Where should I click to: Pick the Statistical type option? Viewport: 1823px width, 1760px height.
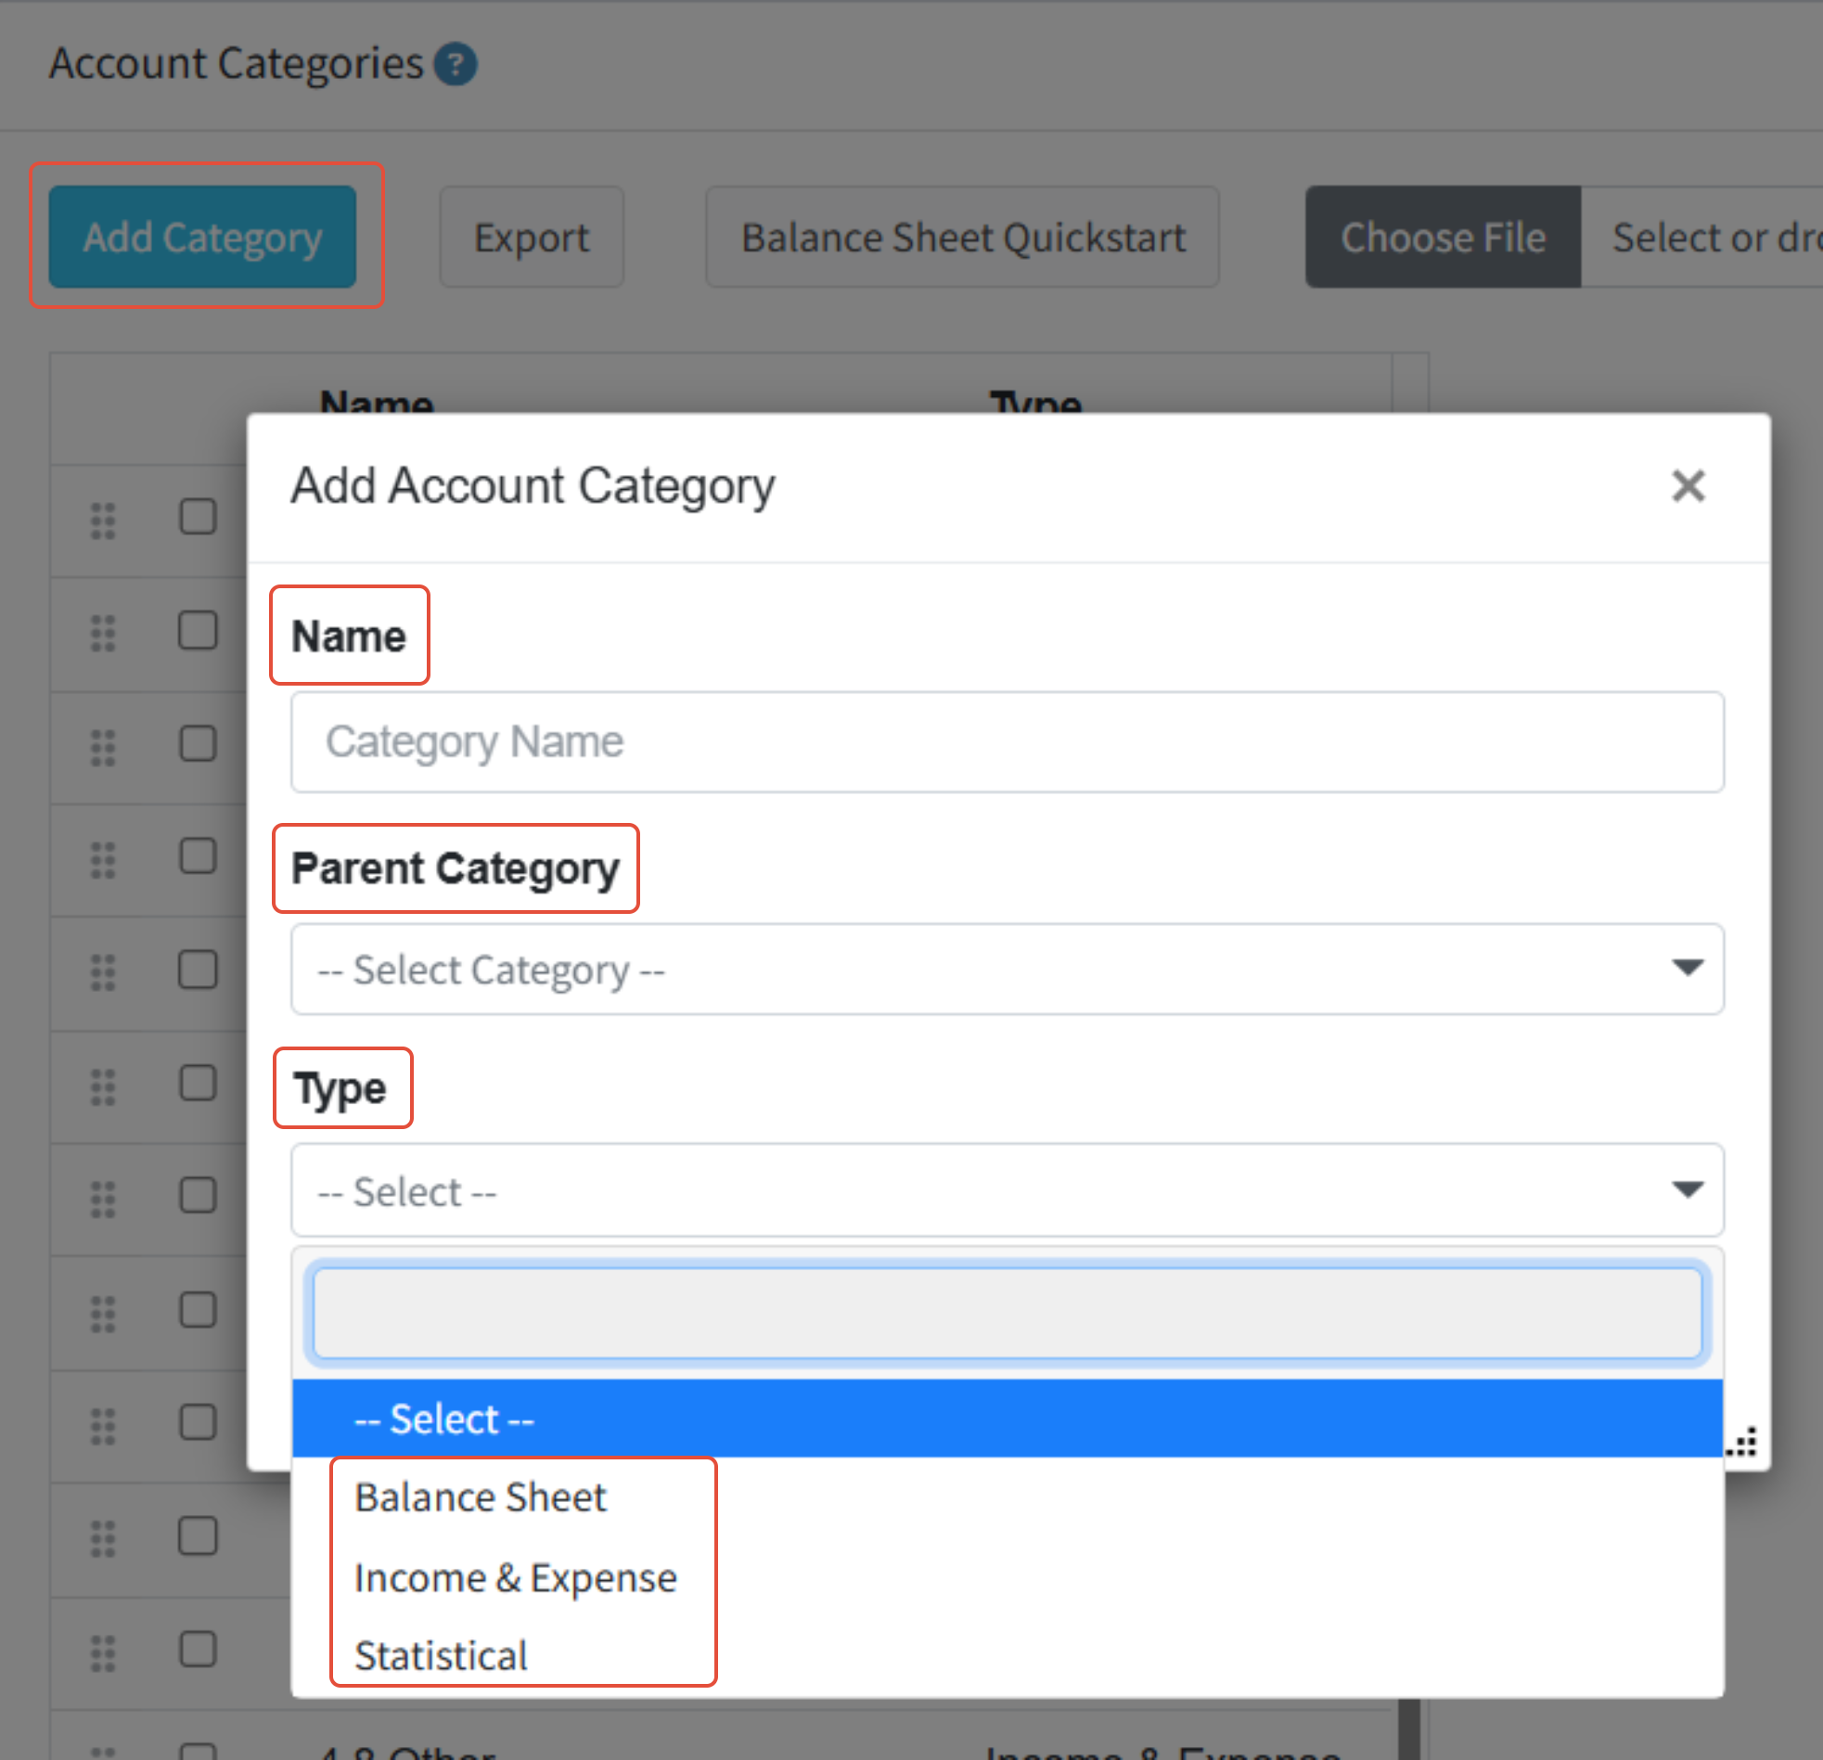[441, 1656]
